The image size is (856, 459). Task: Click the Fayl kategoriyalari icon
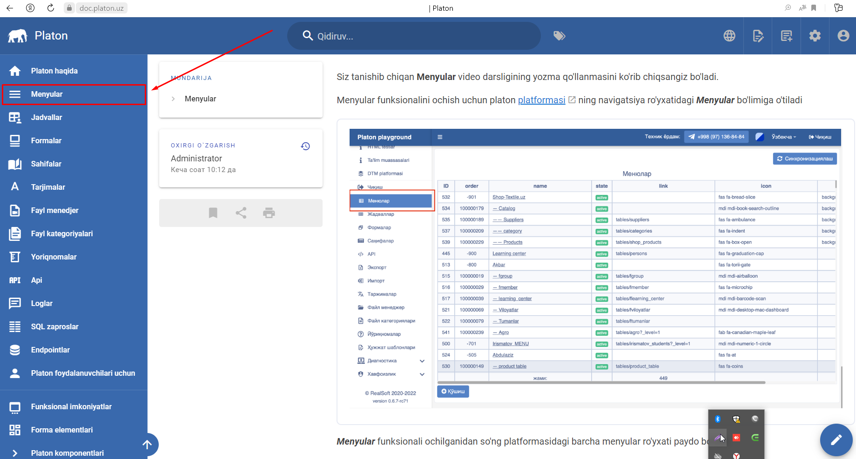click(15, 233)
